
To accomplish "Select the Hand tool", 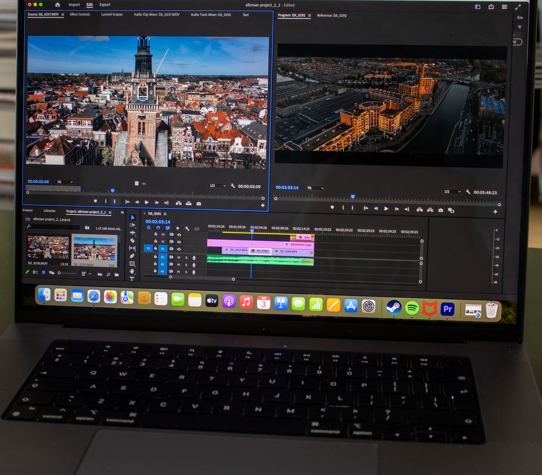I will [x=132, y=271].
